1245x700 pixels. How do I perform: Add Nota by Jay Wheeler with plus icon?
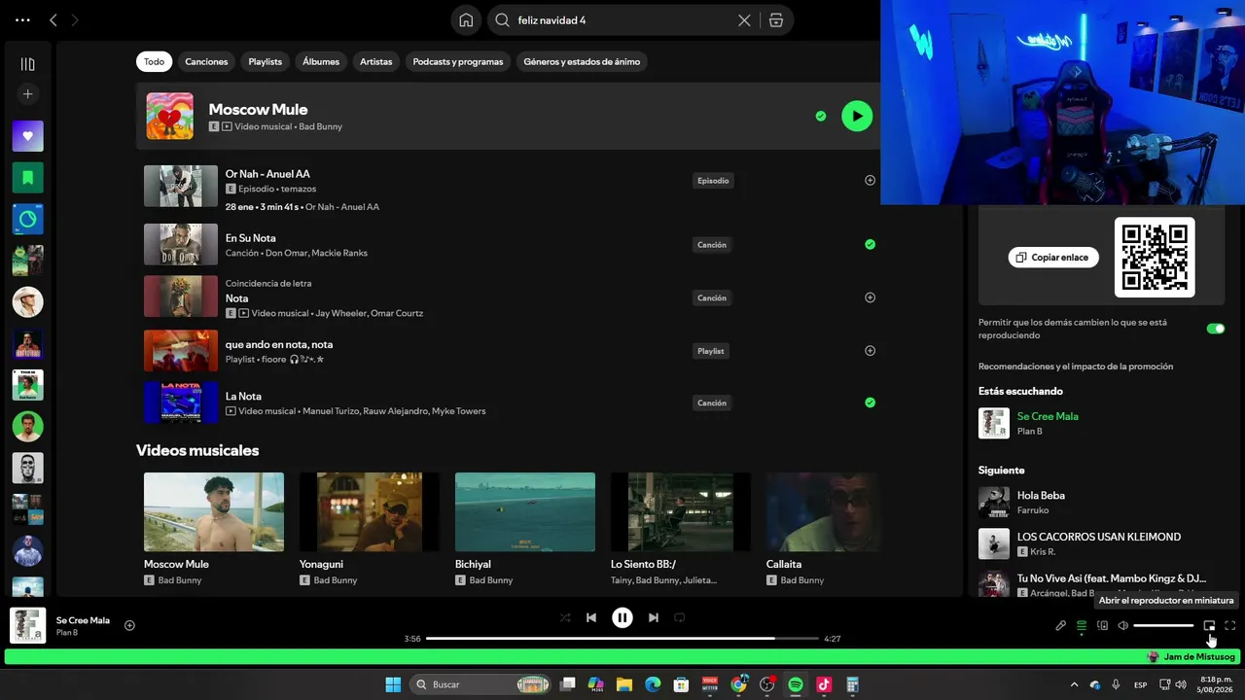[x=870, y=297]
